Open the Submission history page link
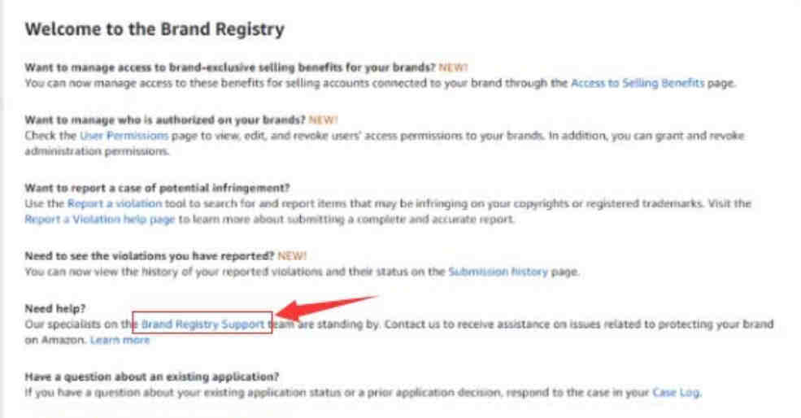Viewport: 801px width, 418px height. pyautogui.click(x=498, y=272)
